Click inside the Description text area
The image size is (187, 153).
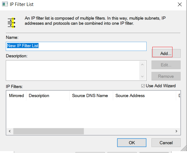pyautogui.click(x=73, y=71)
